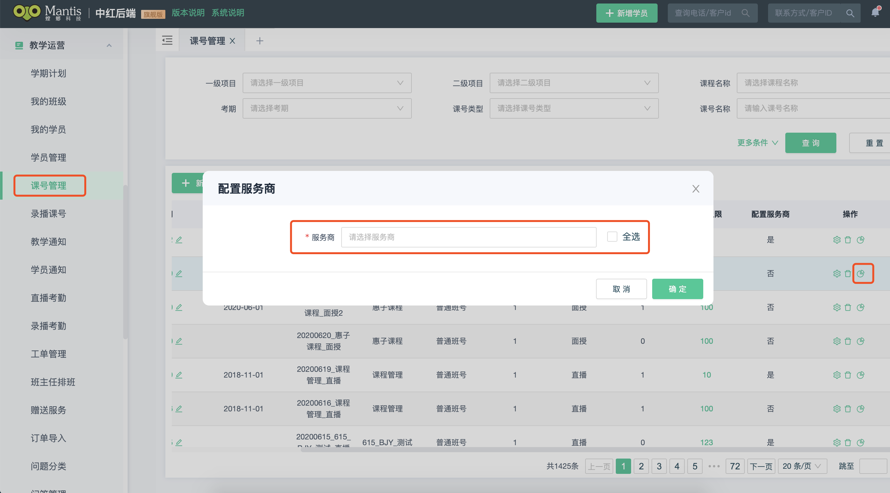The image size is (890, 493).
Task: Open the 课号类型 dropdown
Action: tap(574, 108)
